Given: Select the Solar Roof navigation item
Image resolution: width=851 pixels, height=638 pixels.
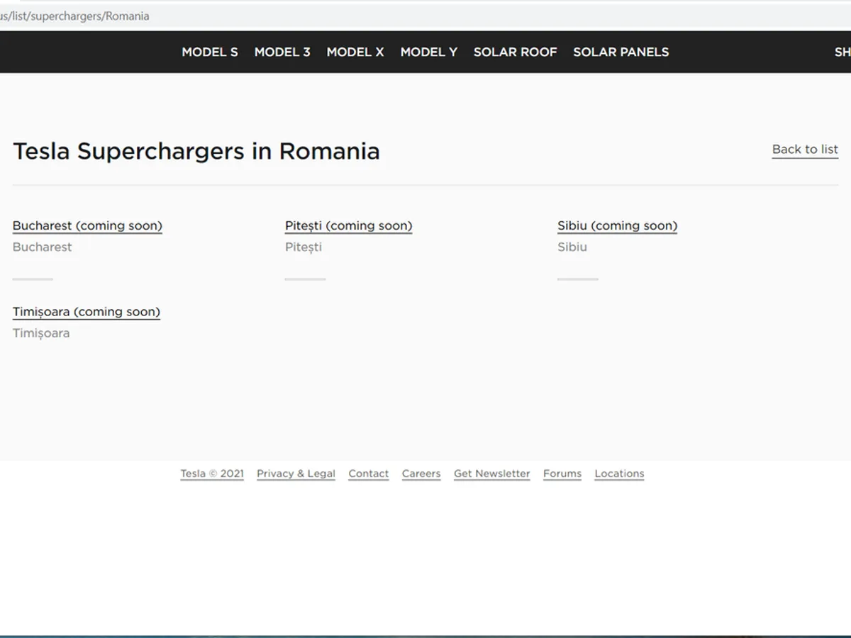Looking at the screenshot, I should 515,52.
